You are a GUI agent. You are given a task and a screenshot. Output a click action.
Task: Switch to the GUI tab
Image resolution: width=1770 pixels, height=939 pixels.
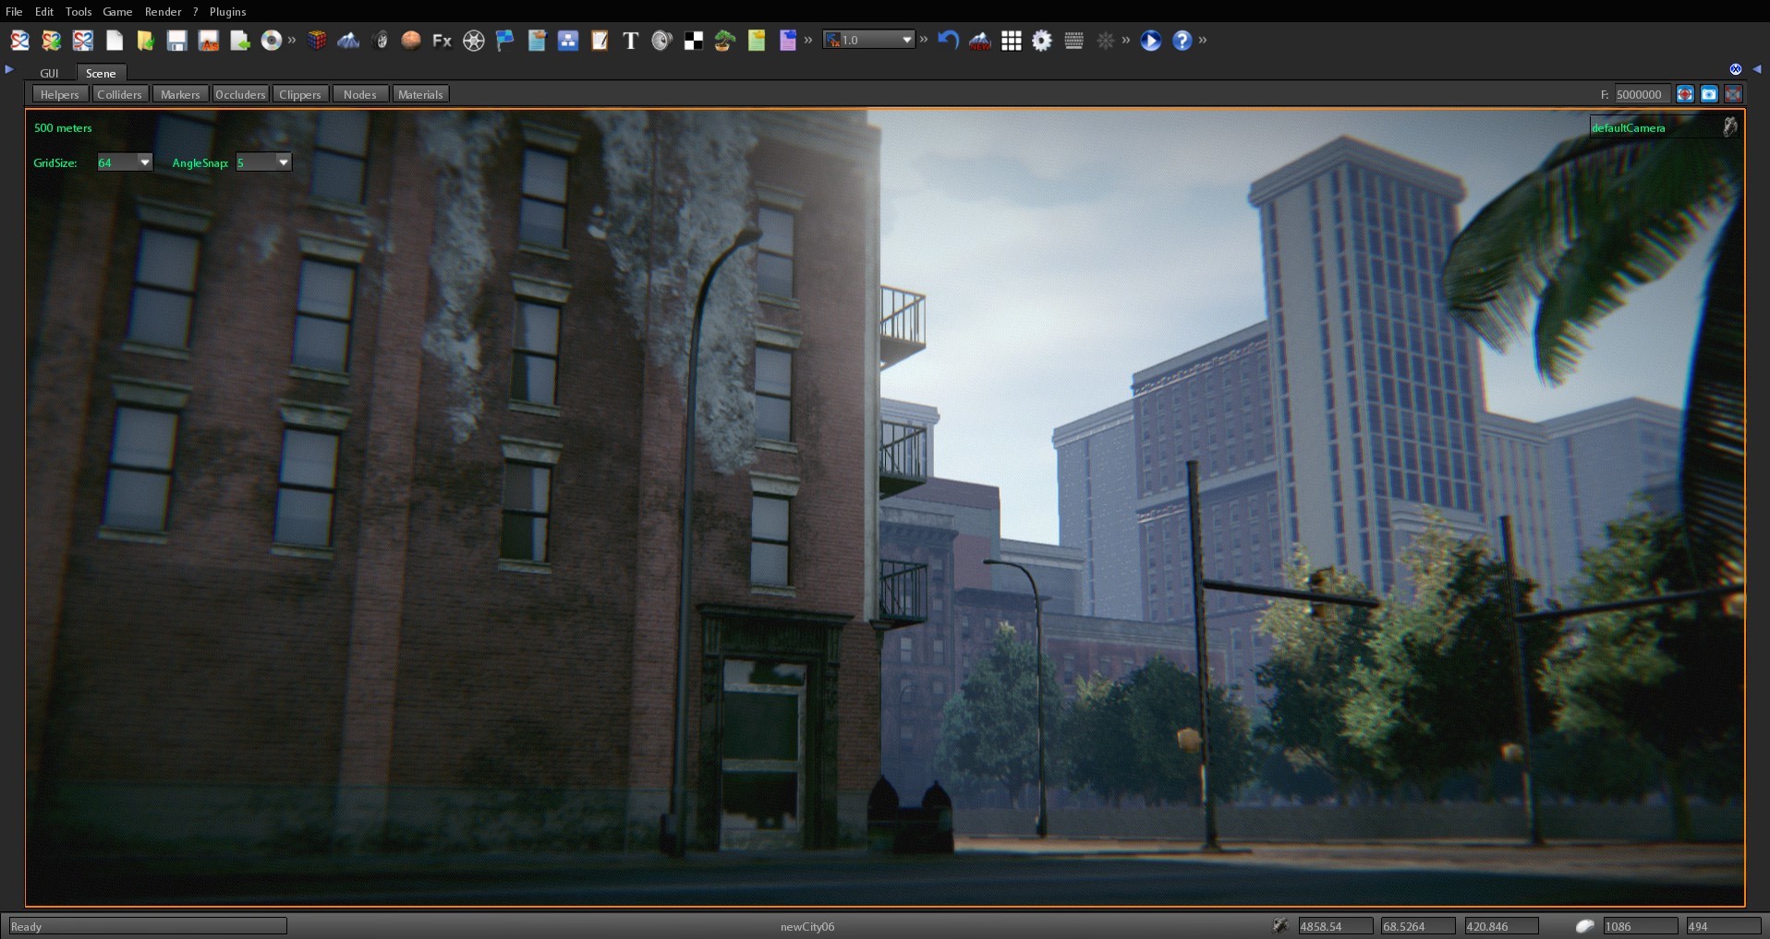click(x=49, y=73)
